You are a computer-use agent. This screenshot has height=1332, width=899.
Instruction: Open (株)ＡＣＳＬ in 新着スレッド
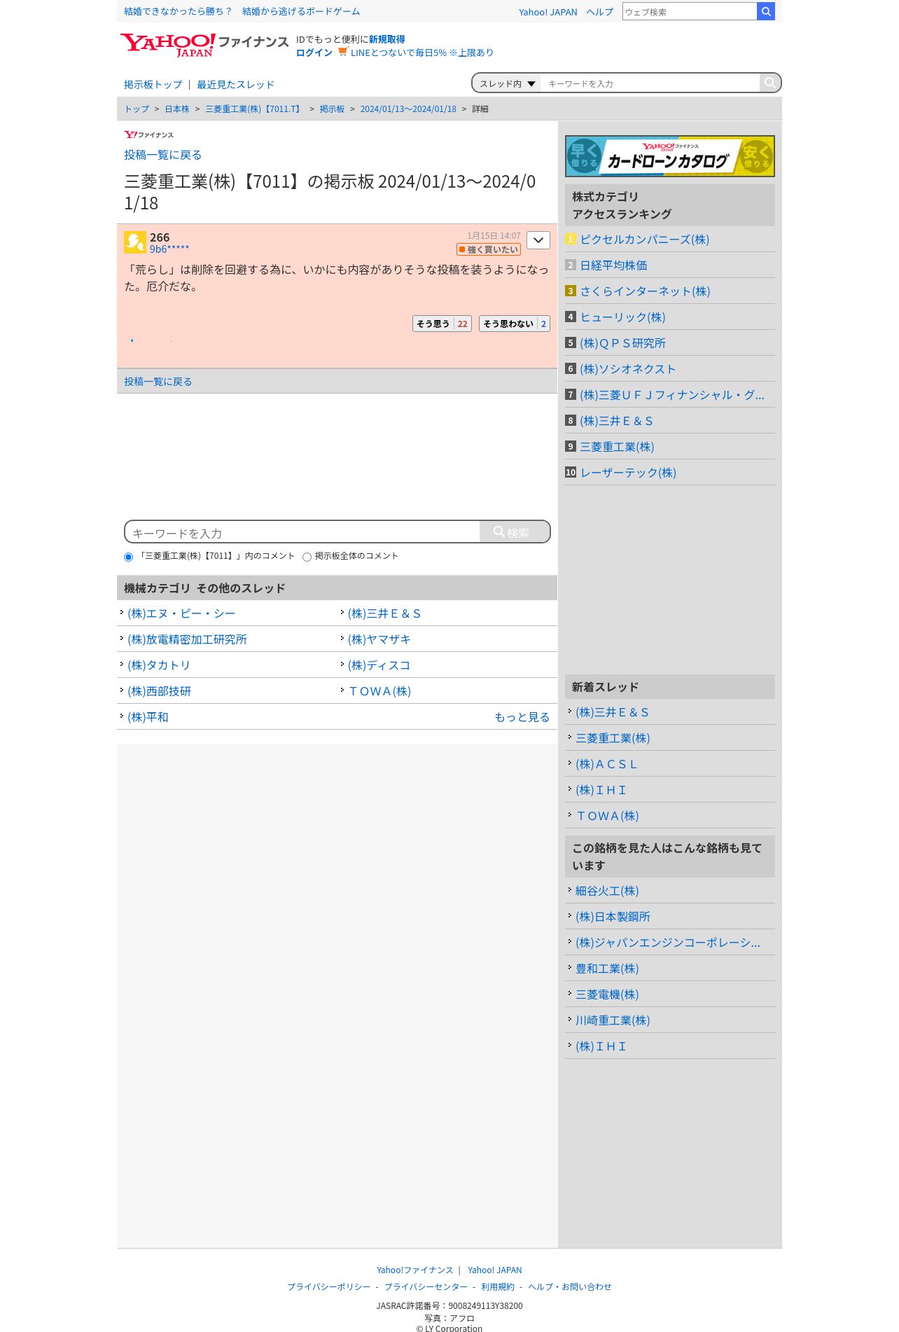tap(606, 764)
